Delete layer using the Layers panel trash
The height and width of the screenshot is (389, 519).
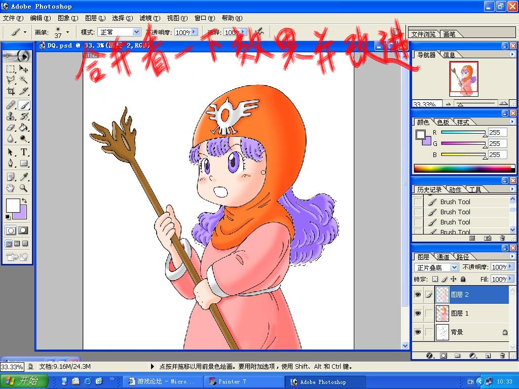[502, 356]
